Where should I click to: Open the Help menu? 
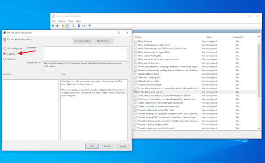(x=78, y=21)
